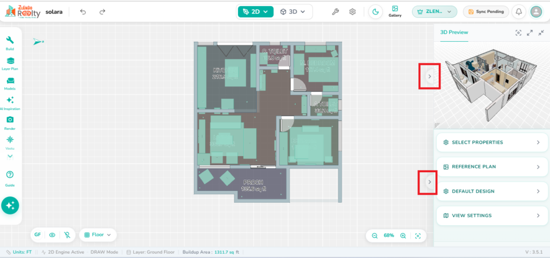Zoom out with the minus magnifier
The image size is (550, 258).
(x=374, y=235)
